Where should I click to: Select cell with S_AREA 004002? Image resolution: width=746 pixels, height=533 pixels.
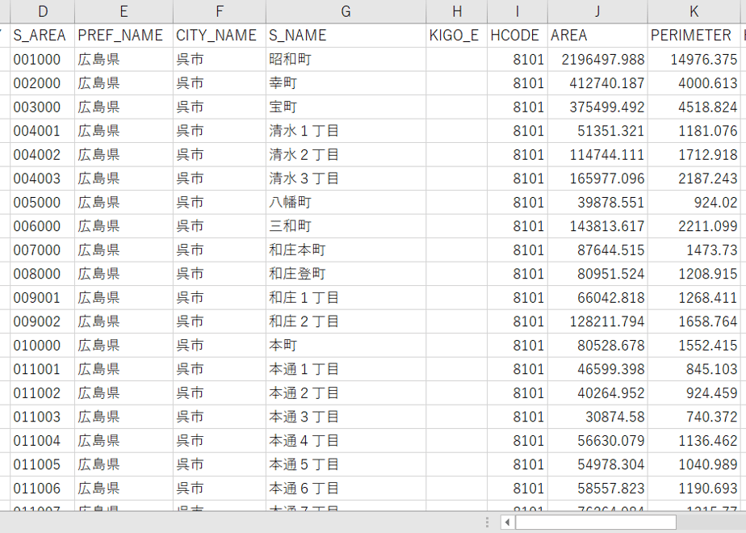42,155
